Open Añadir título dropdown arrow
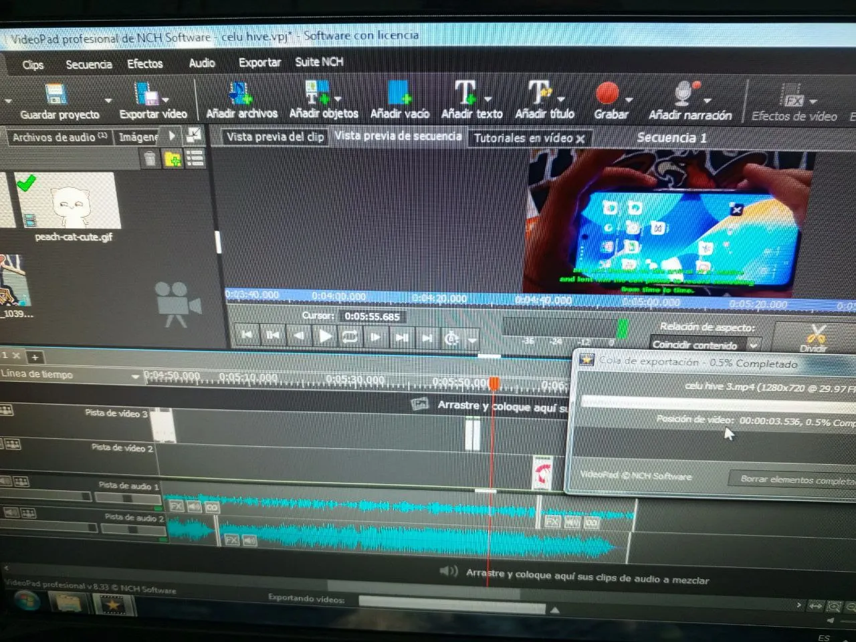Screen dimensions: 856x642 coord(560,99)
